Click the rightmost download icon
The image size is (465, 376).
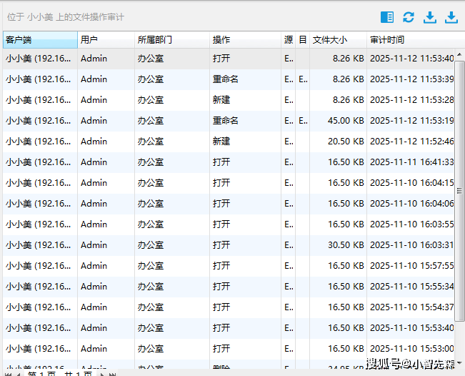tap(451, 17)
